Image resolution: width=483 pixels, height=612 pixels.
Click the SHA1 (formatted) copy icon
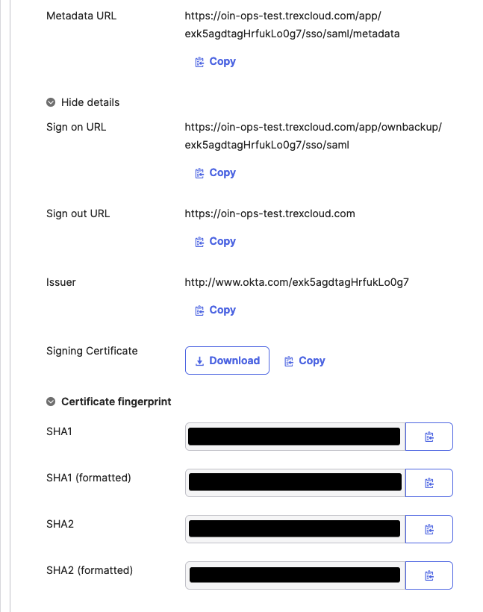[429, 483]
